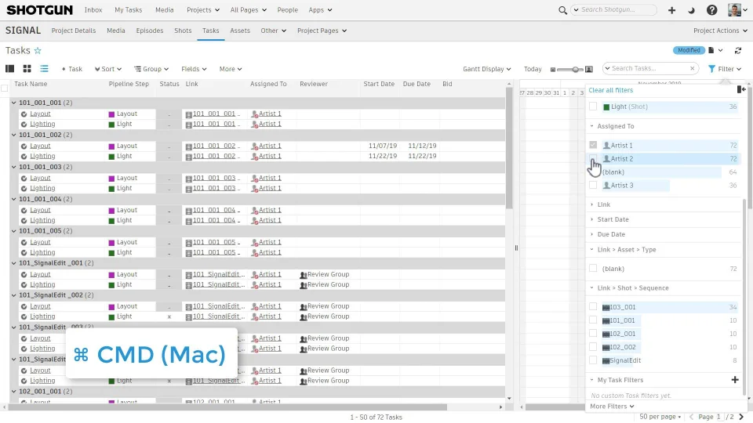Check the 102_001 sequence checkbox
The height and width of the screenshot is (423, 753).
[x=593, y=334]
